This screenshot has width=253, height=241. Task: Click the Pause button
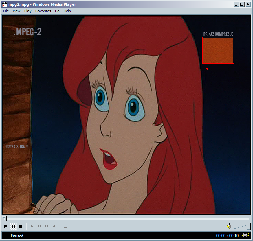click(13, 226)
